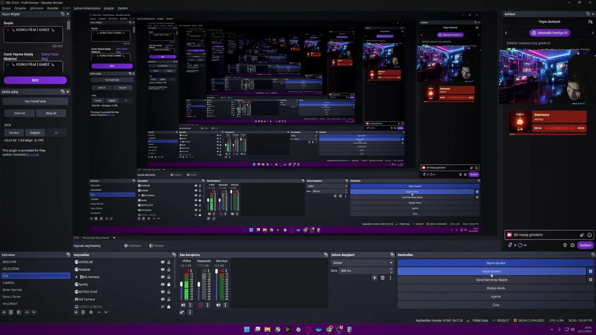Adjust Masaüstü volume fader
The height and width of the screenshot is (335, 596).
point(199,284)
